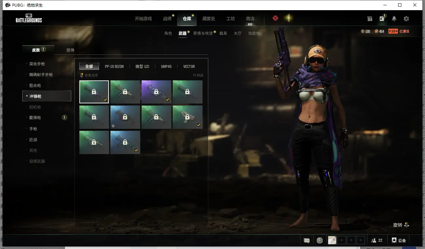This screenshot has height=249, width=425.
Task: Open the friends list showing 22
Action: pyautogui.click(x=377, y=240)
